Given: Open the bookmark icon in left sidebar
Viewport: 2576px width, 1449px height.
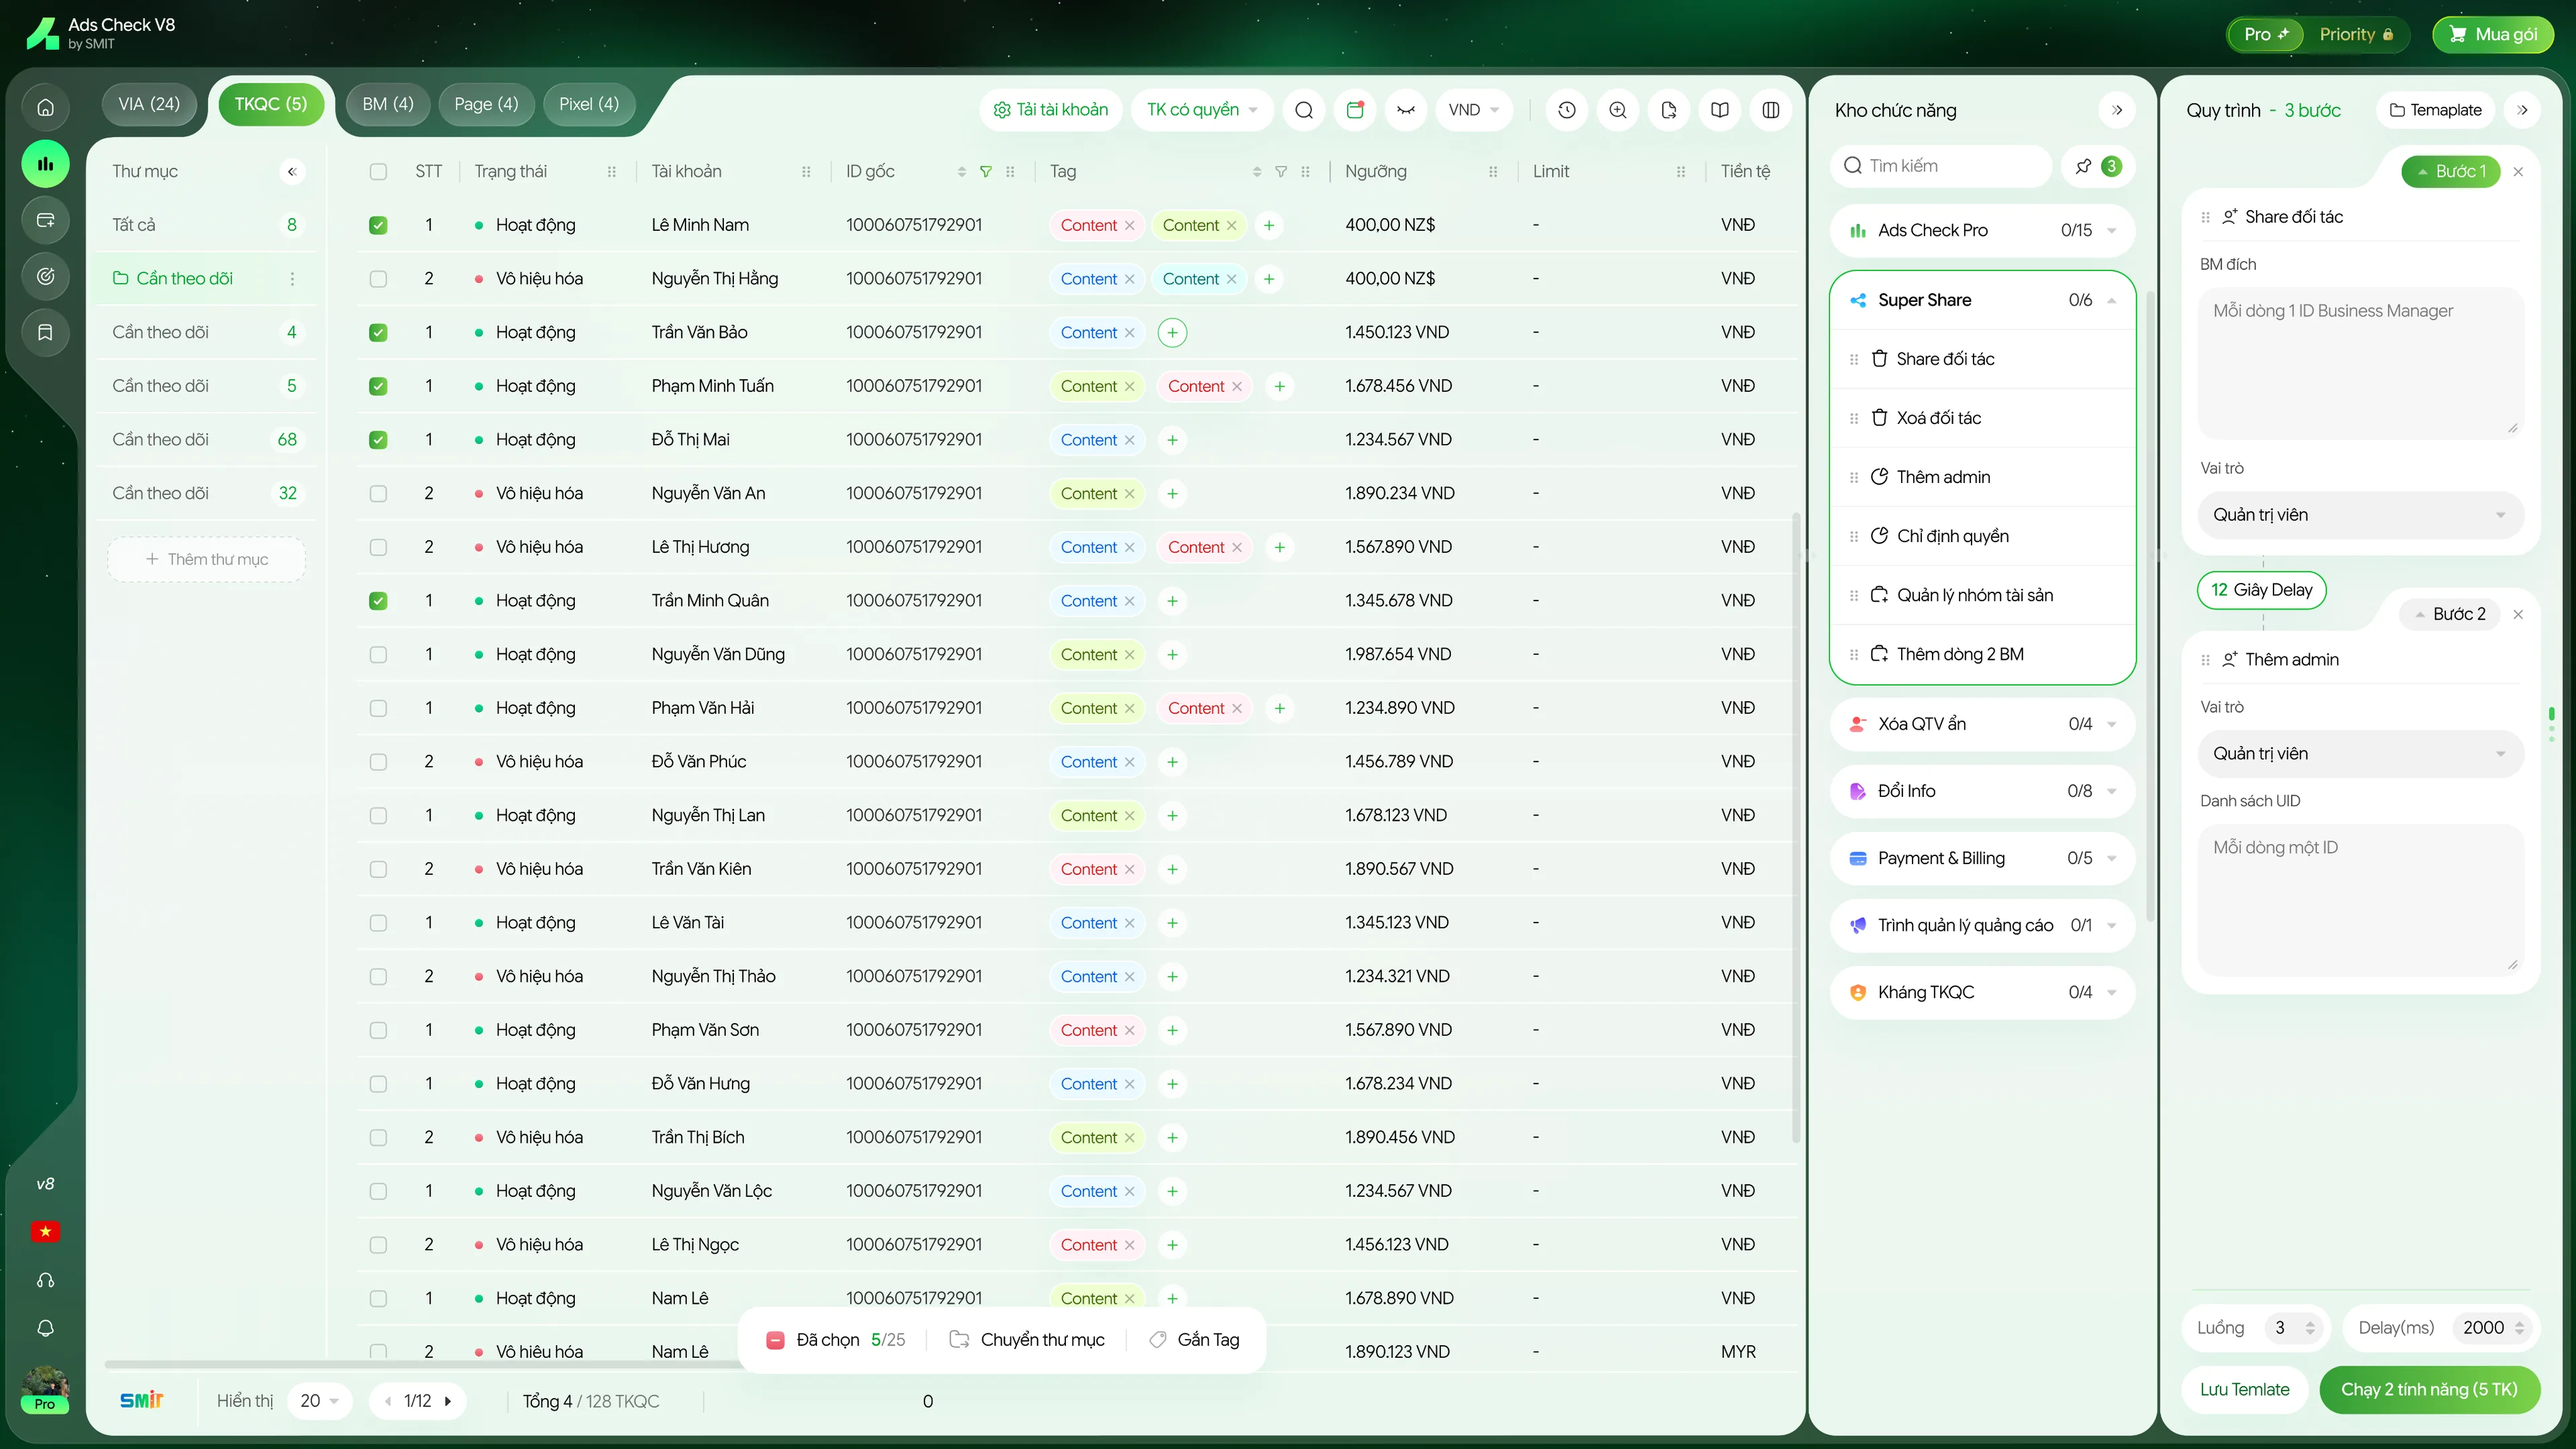Looking at the screenshot, I should click(45, 332).
